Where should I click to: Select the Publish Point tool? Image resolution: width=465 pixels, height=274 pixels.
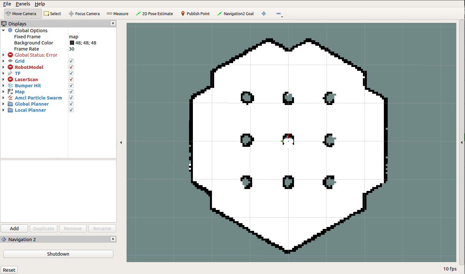pyautogui.click(x=195, y=14)
